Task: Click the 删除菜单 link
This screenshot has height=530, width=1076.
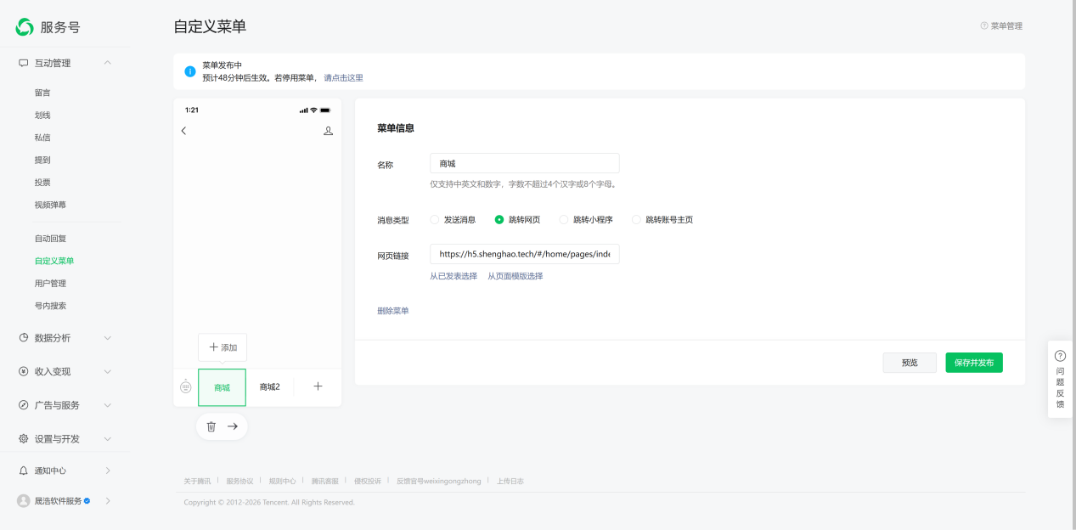Action: point(393,311)
